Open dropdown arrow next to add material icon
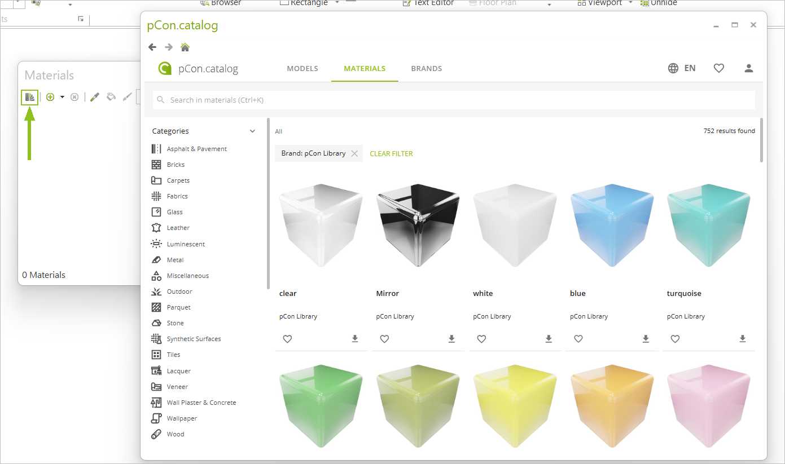Screen dimensions: 785x464 pyautogui.click(x=62, y=97)
